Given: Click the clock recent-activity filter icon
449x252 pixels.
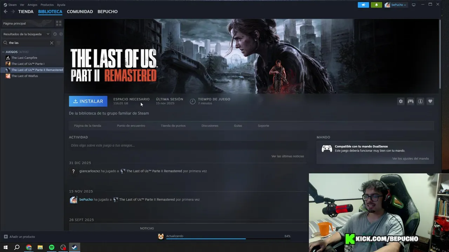Looking at the screenshot, I should pyautogui.click(x=55, y=34).
